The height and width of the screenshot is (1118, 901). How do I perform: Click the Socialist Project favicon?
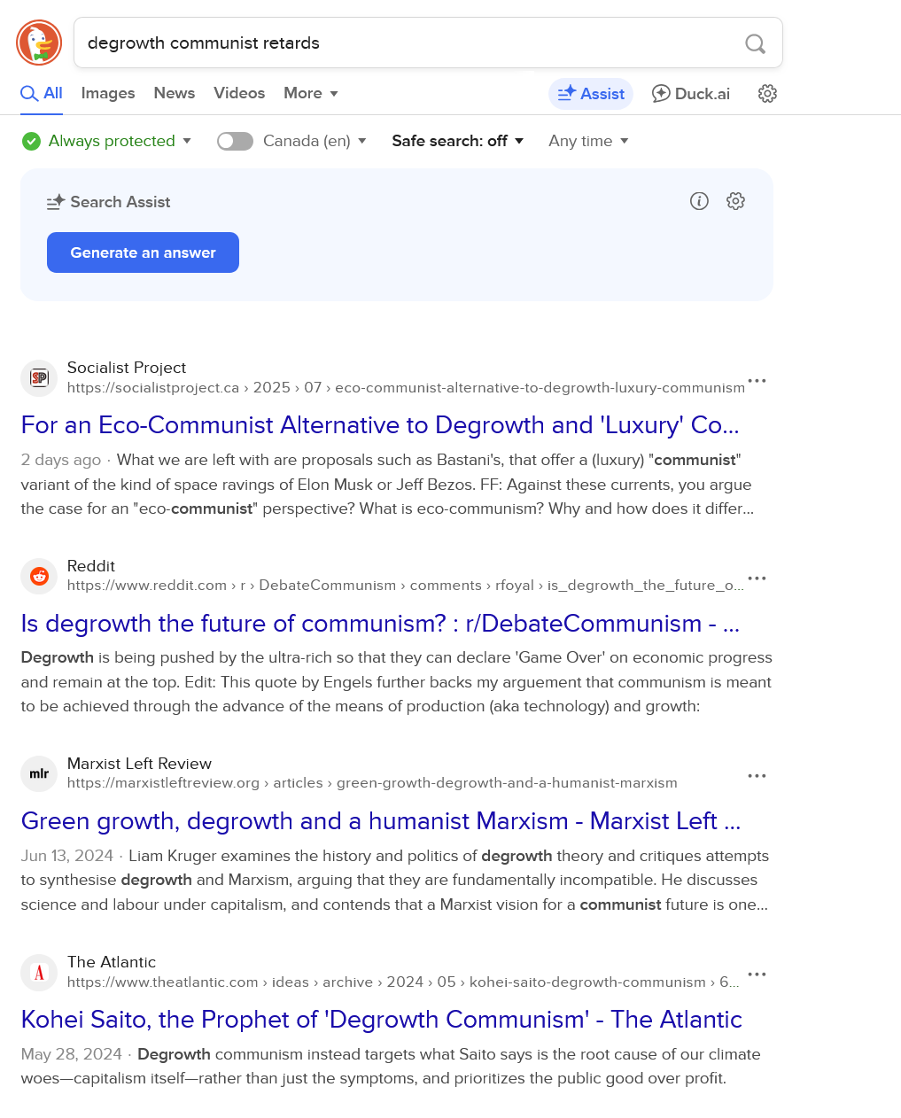point(39,378)
